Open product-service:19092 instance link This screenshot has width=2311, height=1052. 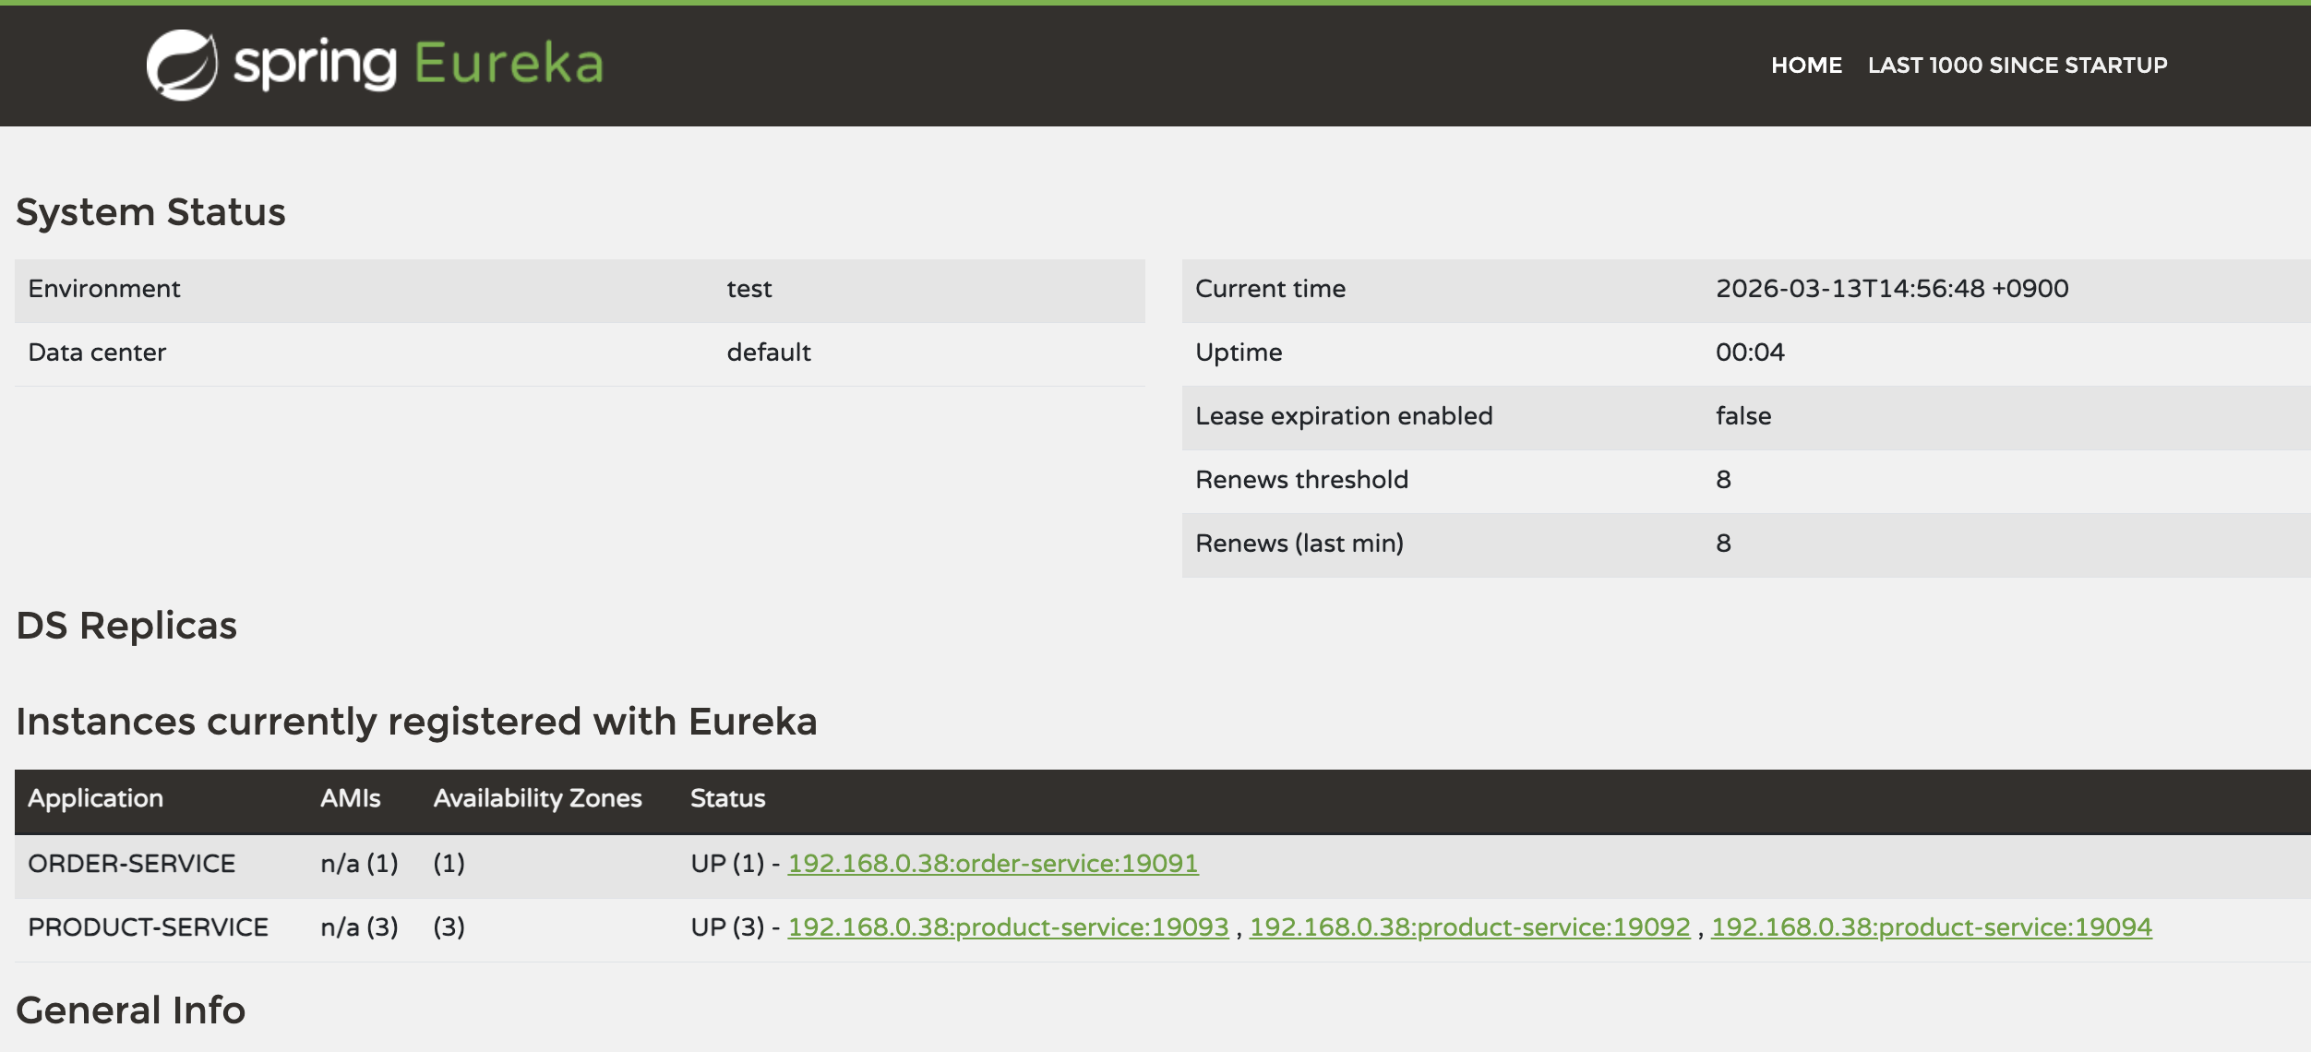pyautogui.click(x=1469, y=927)
